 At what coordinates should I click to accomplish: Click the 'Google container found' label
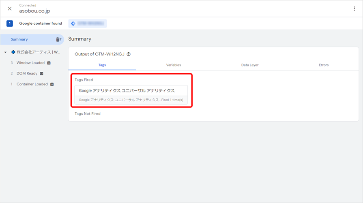(x=41, y=24)
